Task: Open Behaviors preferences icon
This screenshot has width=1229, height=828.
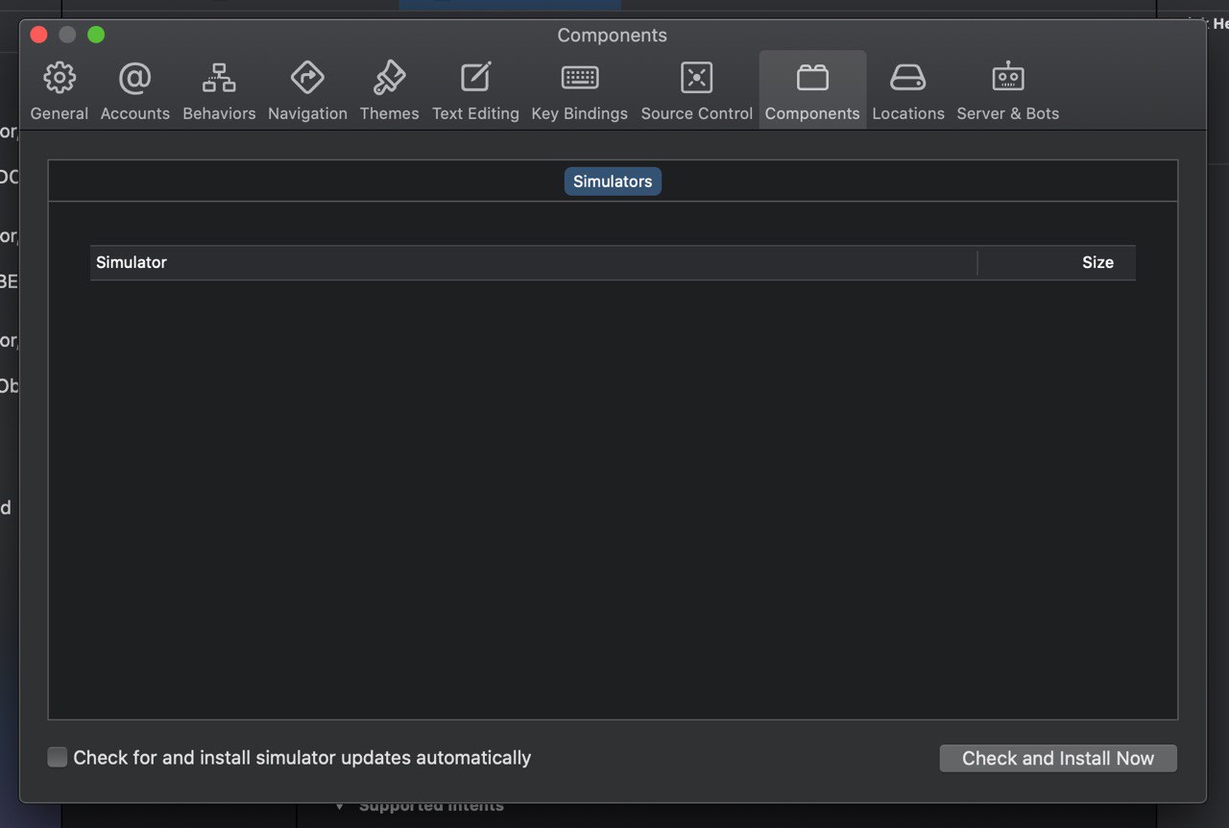Action: point(219,78)
